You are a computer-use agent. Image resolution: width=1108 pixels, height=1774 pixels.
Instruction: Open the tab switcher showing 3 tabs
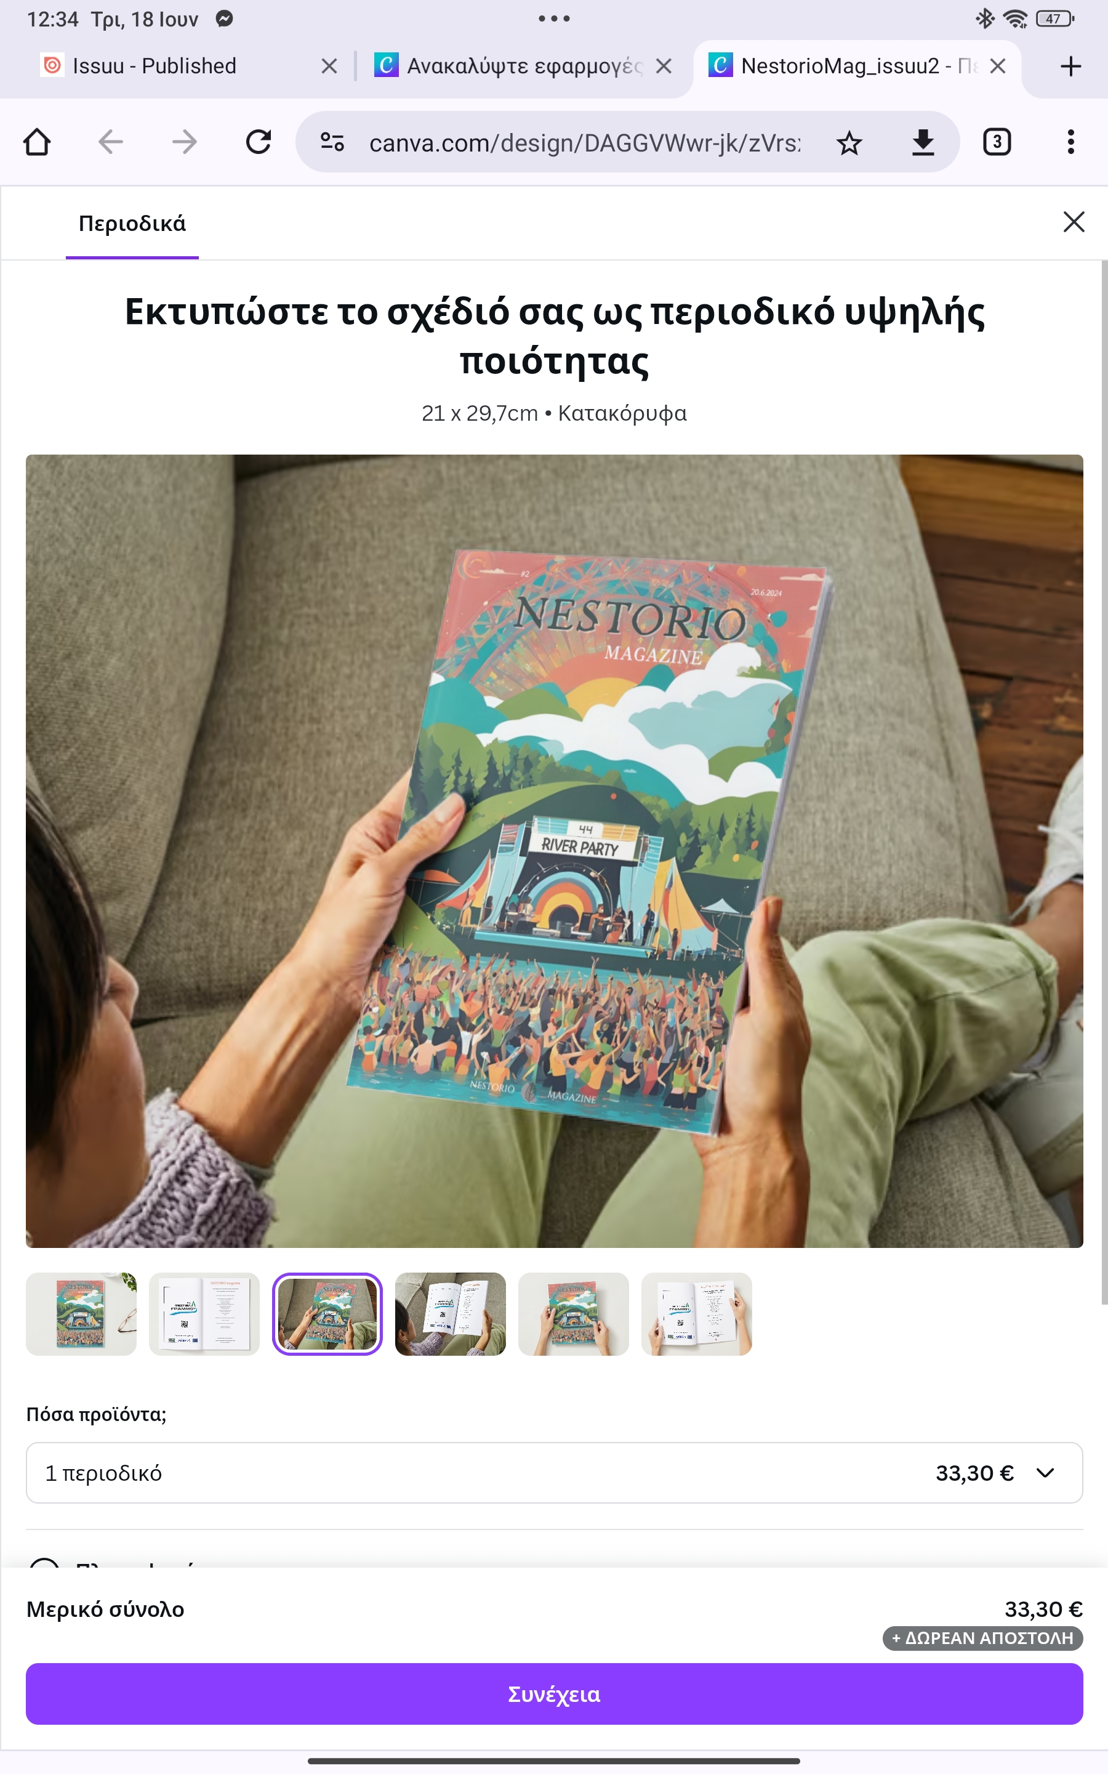[x=997, y=142]
